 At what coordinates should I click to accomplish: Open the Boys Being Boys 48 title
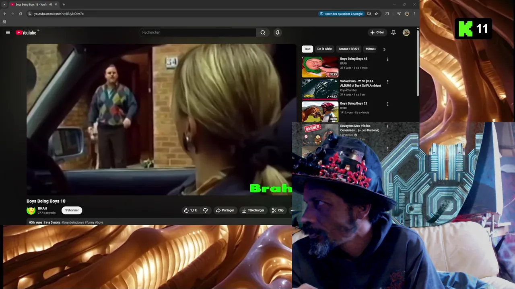[x=353, y=59]
